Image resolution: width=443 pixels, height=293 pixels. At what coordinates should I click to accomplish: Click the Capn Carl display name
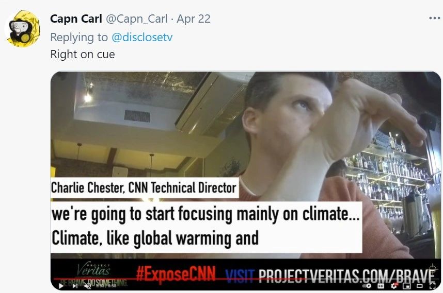76,19
